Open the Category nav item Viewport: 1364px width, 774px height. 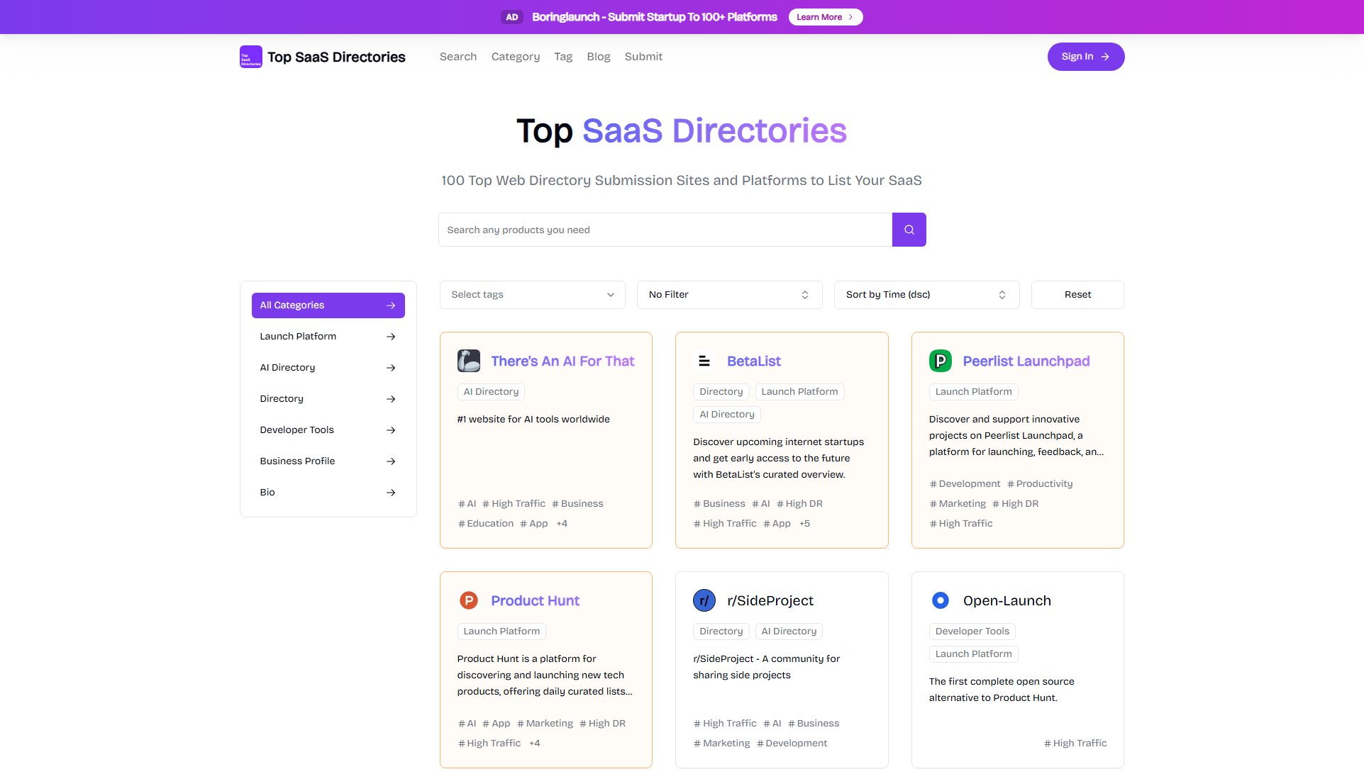click(x=516, y=57)
